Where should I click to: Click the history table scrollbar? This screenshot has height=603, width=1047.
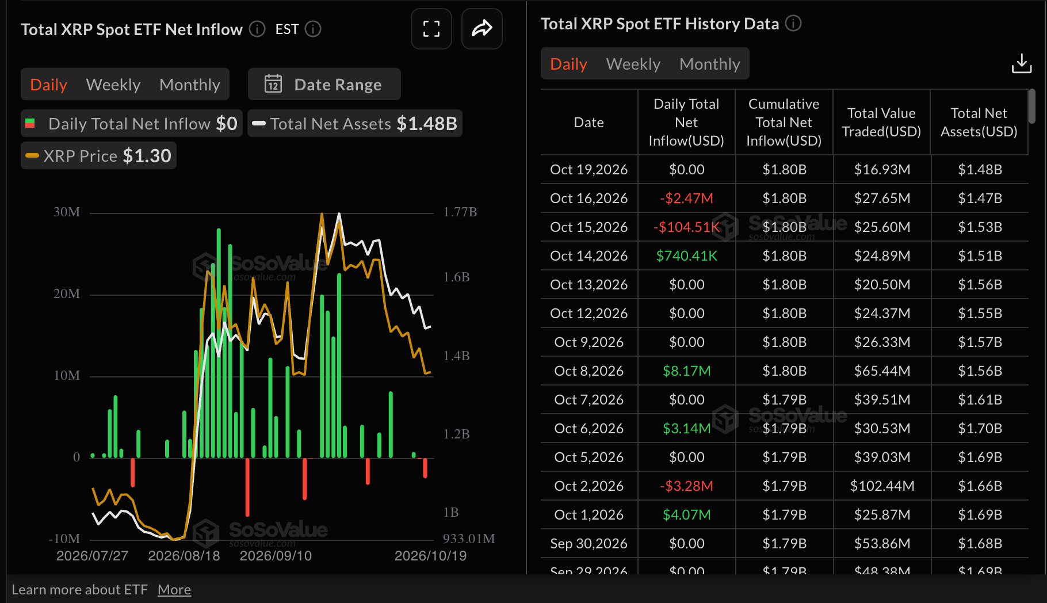click(1031, 106)
